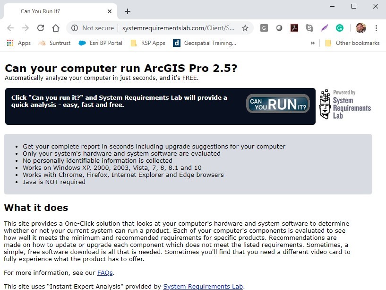Toggle the Apps launcher on the bookmarks bar
Viewport: 386px width, 290px height.
(10, 43)
